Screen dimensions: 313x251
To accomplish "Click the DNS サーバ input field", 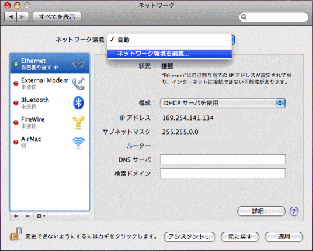I will pos(222,159).
